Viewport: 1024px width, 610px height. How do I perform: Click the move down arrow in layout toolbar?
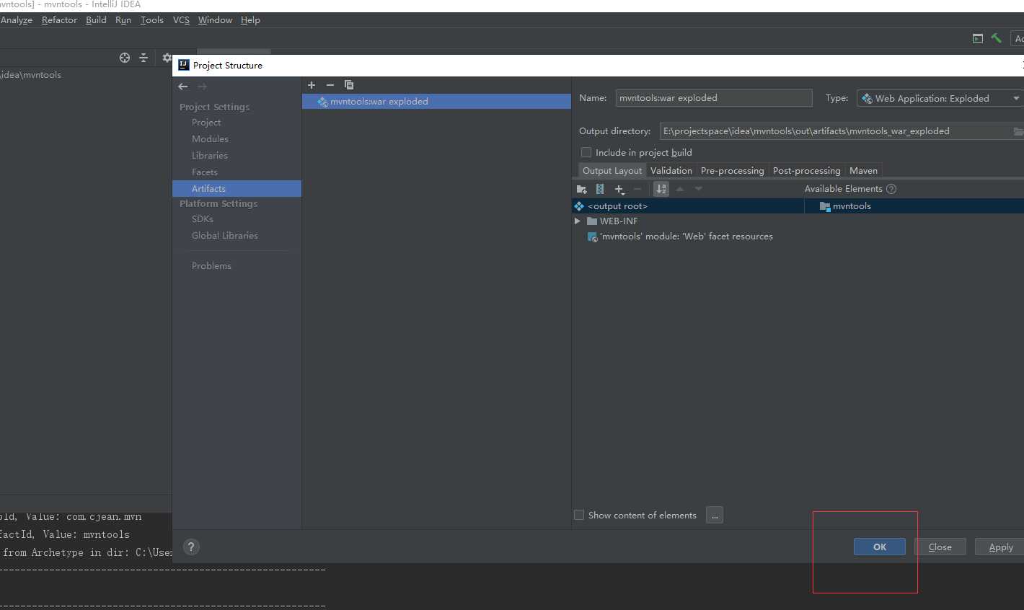tap(698, 189)
